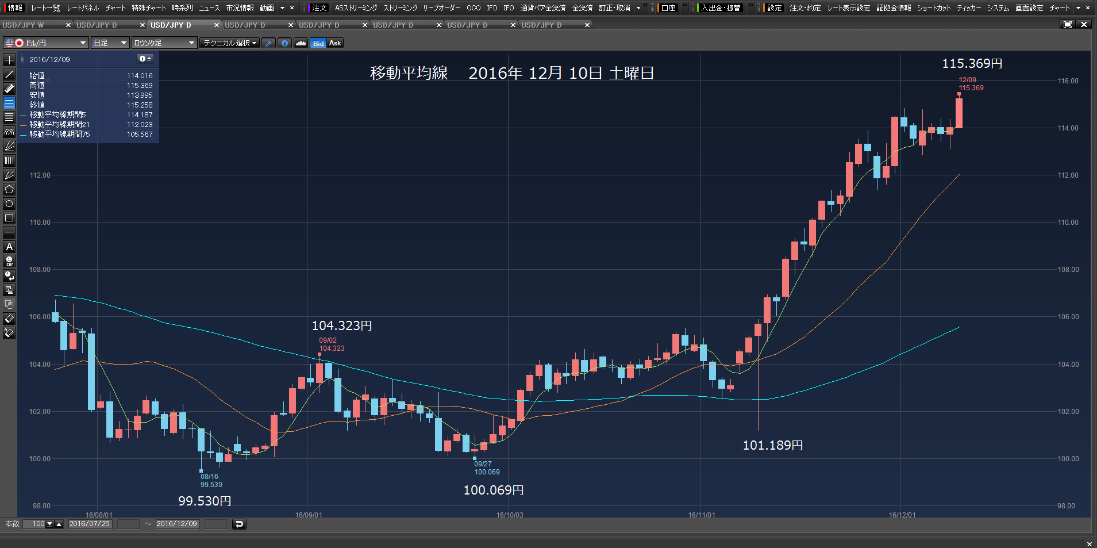Open the レート一覧 menu item
The height and width of the screenshot is (548, 1097).
point(45,8)
